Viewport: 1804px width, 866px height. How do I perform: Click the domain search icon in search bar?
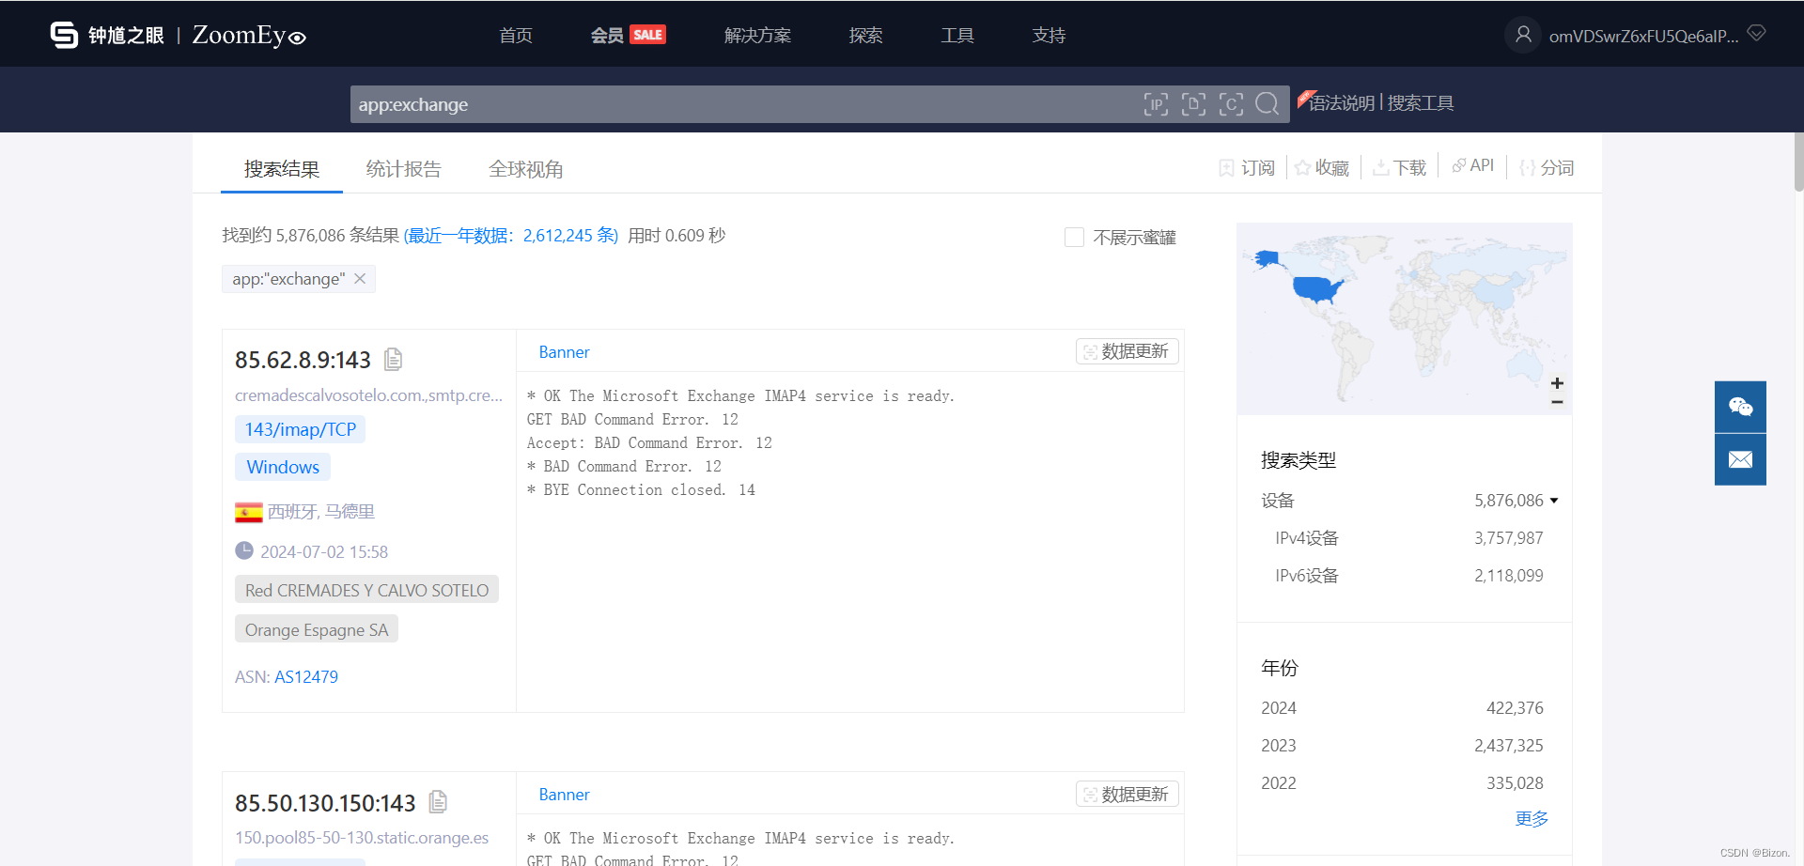pos(1193,104)
